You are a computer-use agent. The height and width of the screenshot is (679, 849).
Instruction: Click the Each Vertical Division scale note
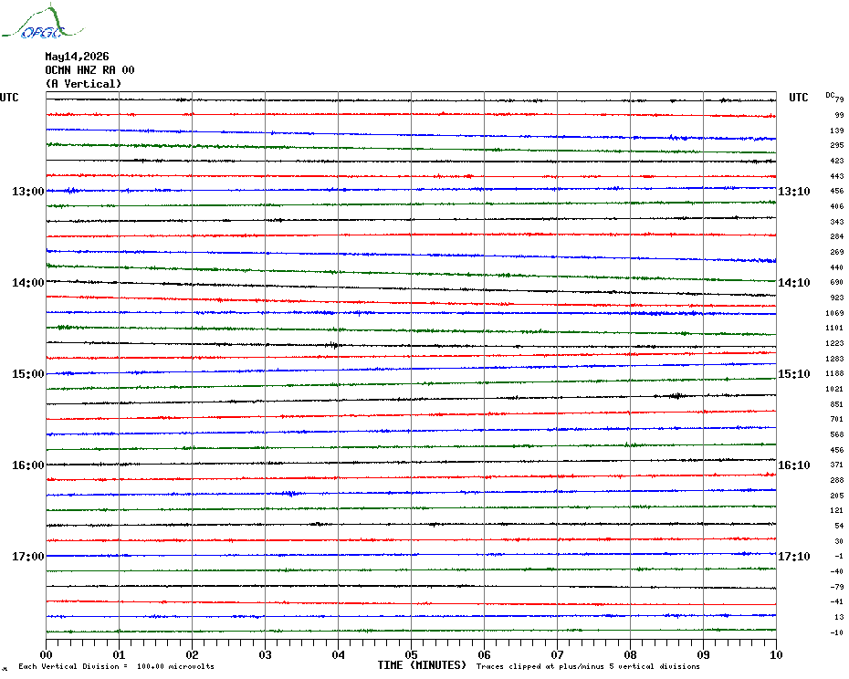tap(117, 666)
